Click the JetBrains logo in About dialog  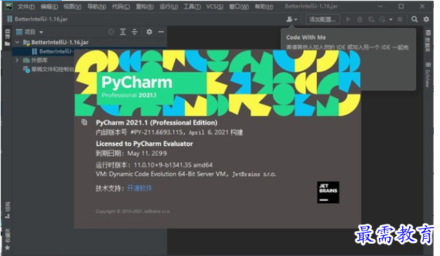point(328,192)
